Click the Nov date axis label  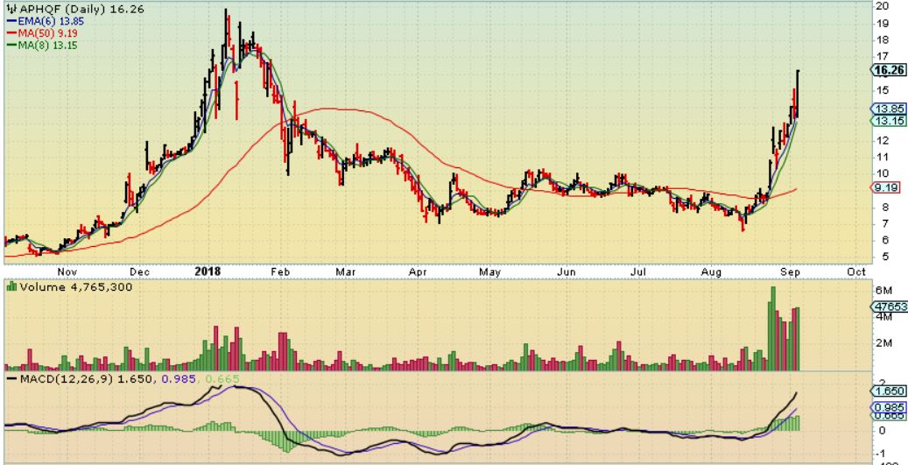[x=67, y=271]
